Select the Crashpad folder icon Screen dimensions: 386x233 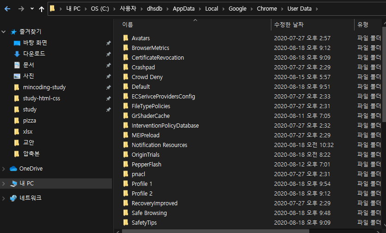(126, 67)
